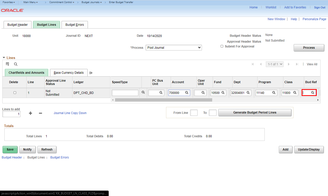
Task: Click the find icon in Lines grid
Action: [16, 64]
